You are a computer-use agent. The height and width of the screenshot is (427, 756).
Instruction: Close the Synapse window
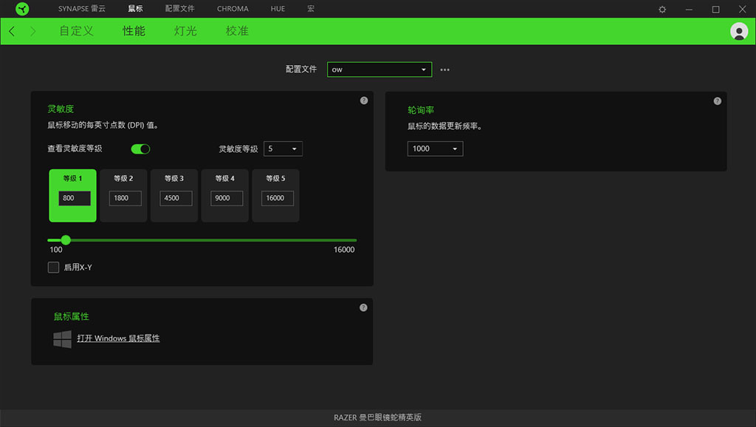(743, 9)
